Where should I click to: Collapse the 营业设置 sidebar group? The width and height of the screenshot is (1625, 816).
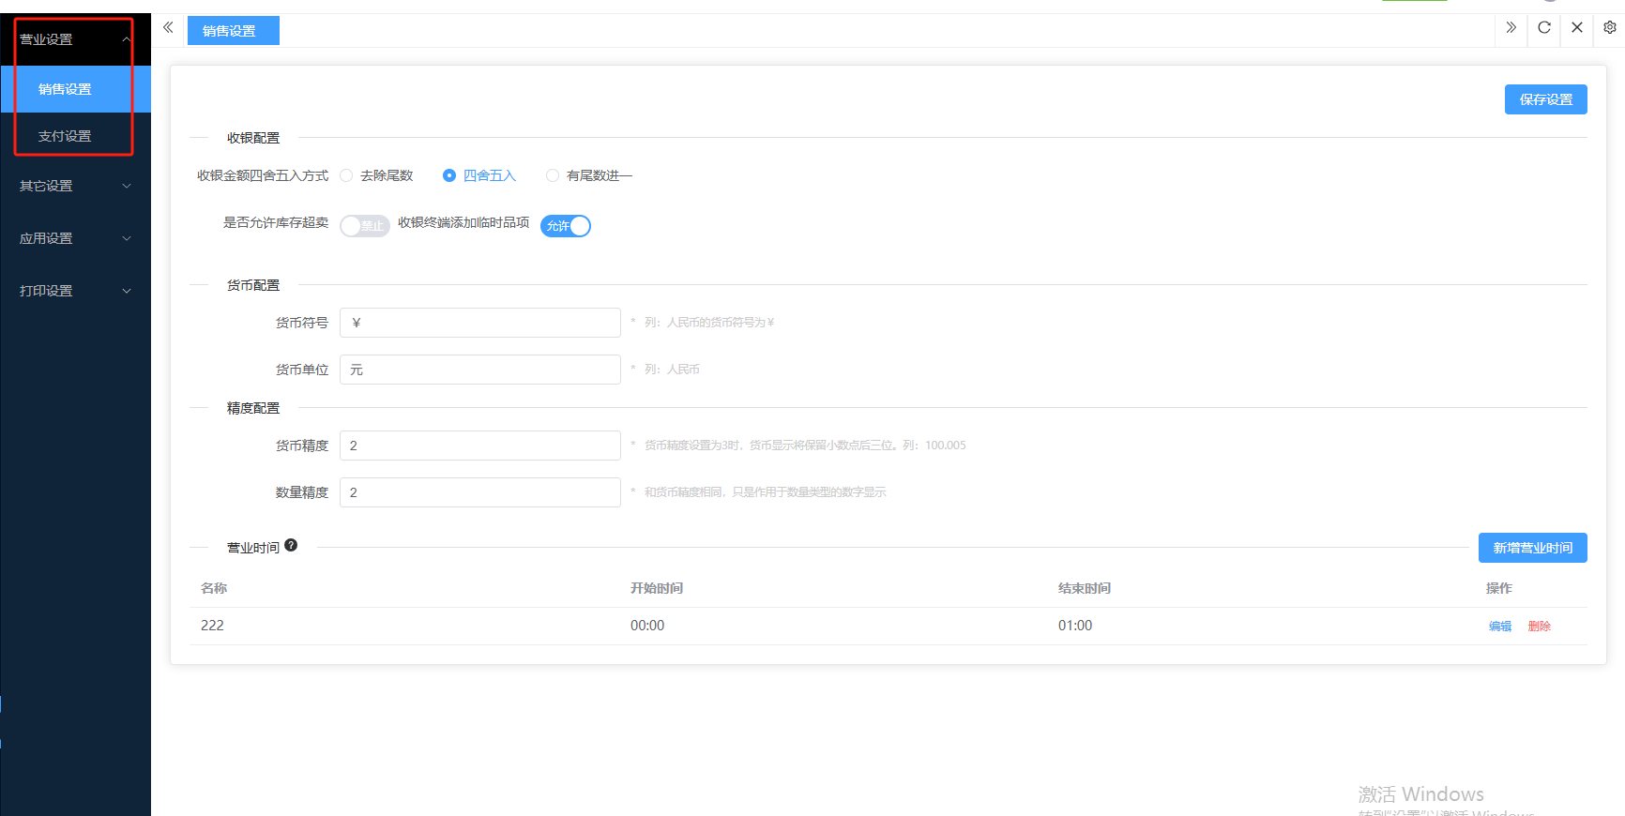click(75, 39)
